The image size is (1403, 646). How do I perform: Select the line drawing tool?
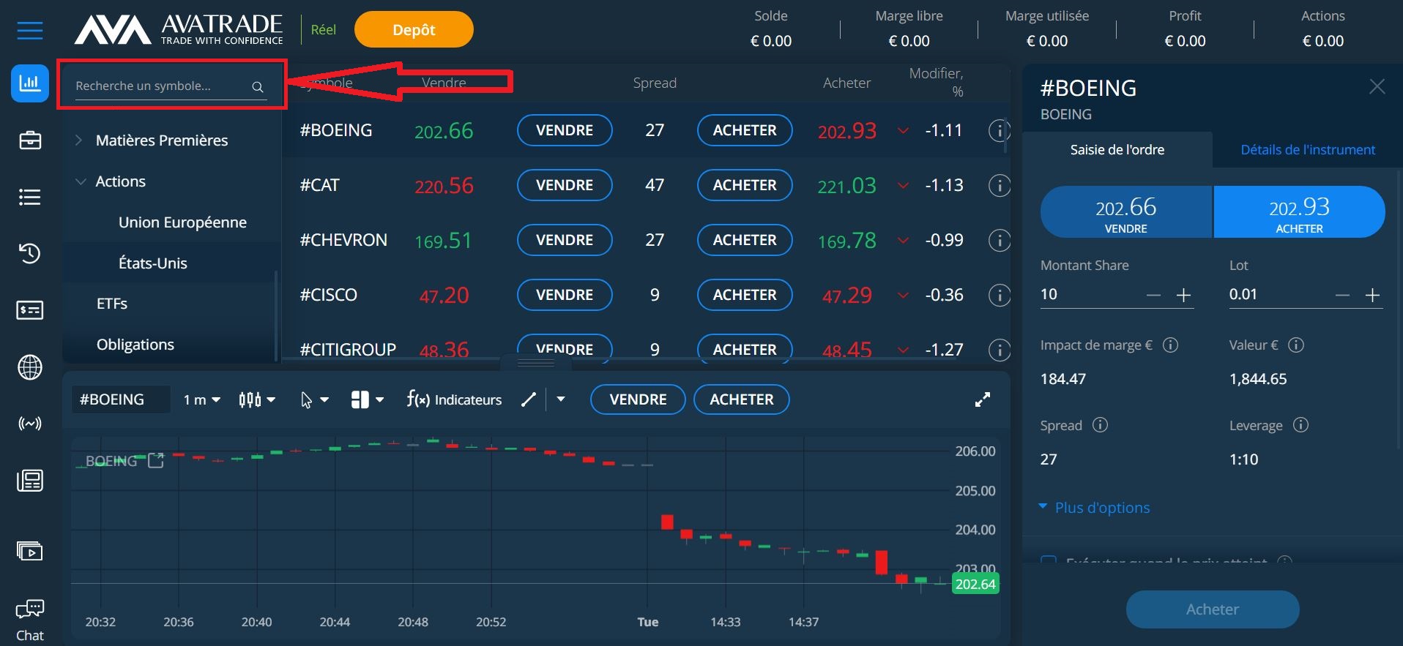(x=529, y=399)
